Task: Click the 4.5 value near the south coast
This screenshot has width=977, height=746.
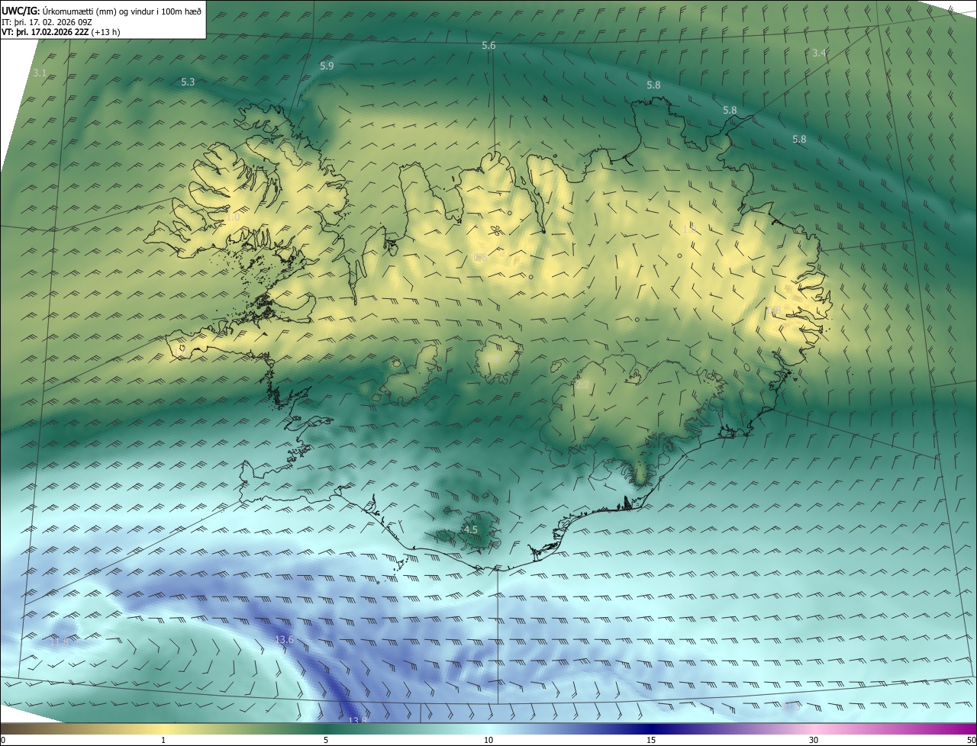Action: [x=471, y=529]
